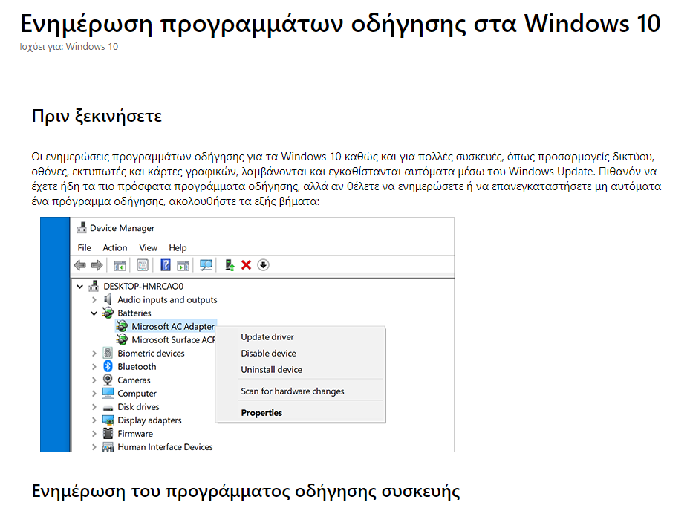
Task: Click the main page title about Windows 10
Action: tap(340, 23)
